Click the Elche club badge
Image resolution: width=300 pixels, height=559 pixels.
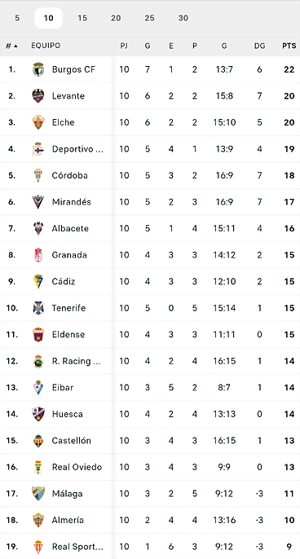point(38,122)
